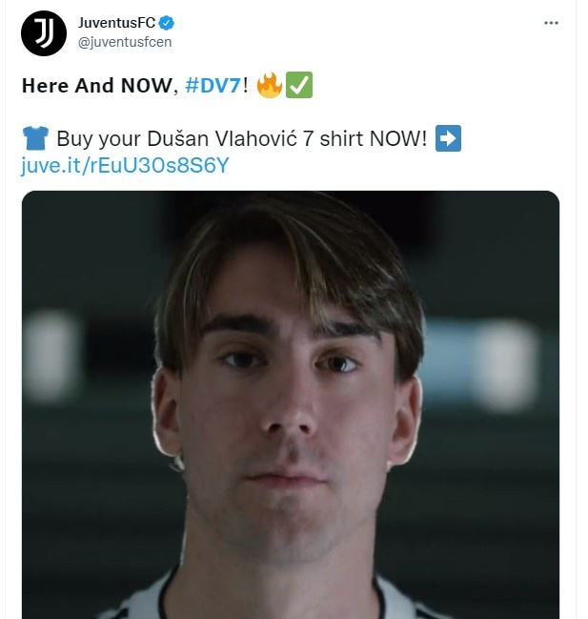The width and height of the screenshot is (588, 619).
Task: Follow the juve.it/rEuU30s8S6Y link
Action: coord(125,165)
